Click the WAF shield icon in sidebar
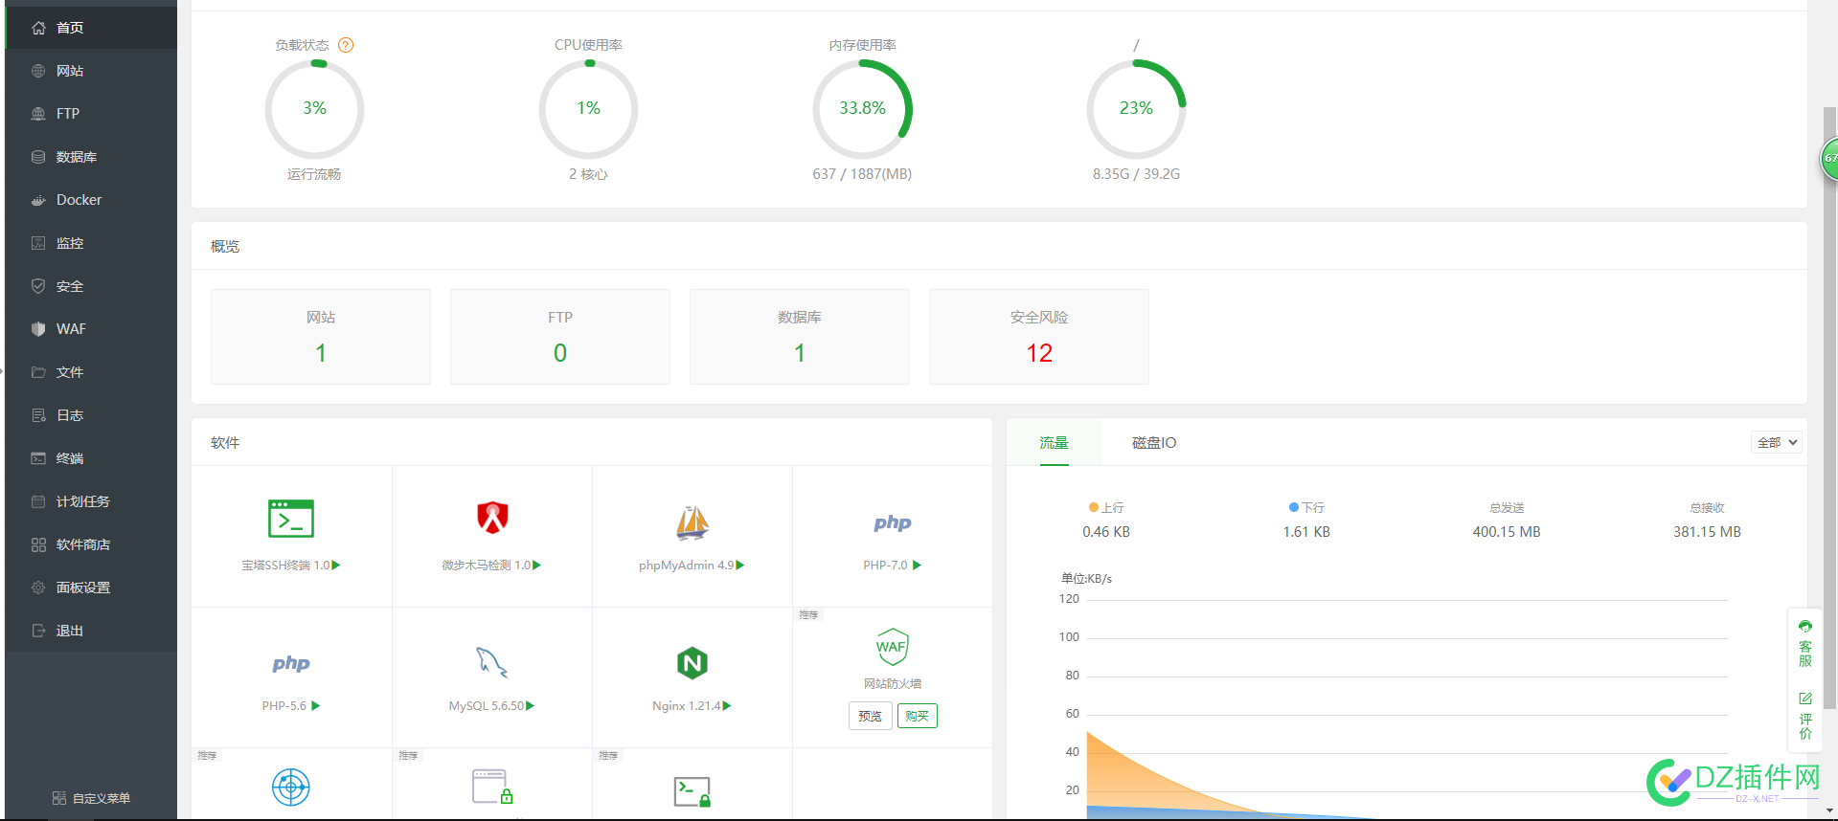The image size is (1838, 821). pyautogui.click(x=38, y=329)
